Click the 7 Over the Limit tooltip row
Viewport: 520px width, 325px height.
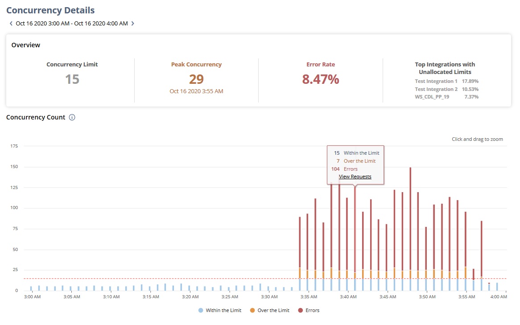click(356, 161)
